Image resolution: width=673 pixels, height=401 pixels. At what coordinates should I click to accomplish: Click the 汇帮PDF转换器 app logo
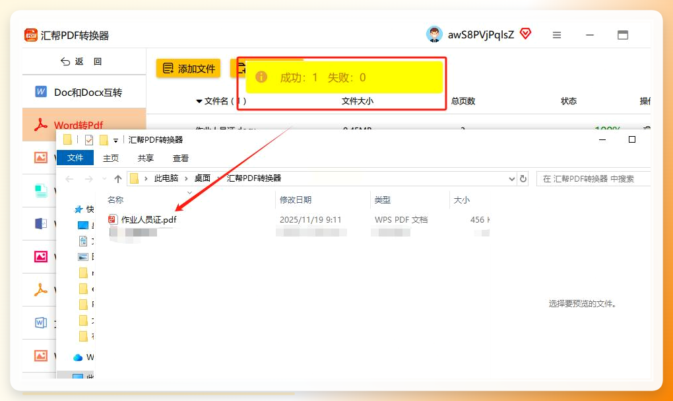tap(31, 35)
